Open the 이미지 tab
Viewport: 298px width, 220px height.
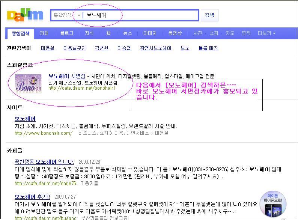pyautogui.click(x=150, y=33)
